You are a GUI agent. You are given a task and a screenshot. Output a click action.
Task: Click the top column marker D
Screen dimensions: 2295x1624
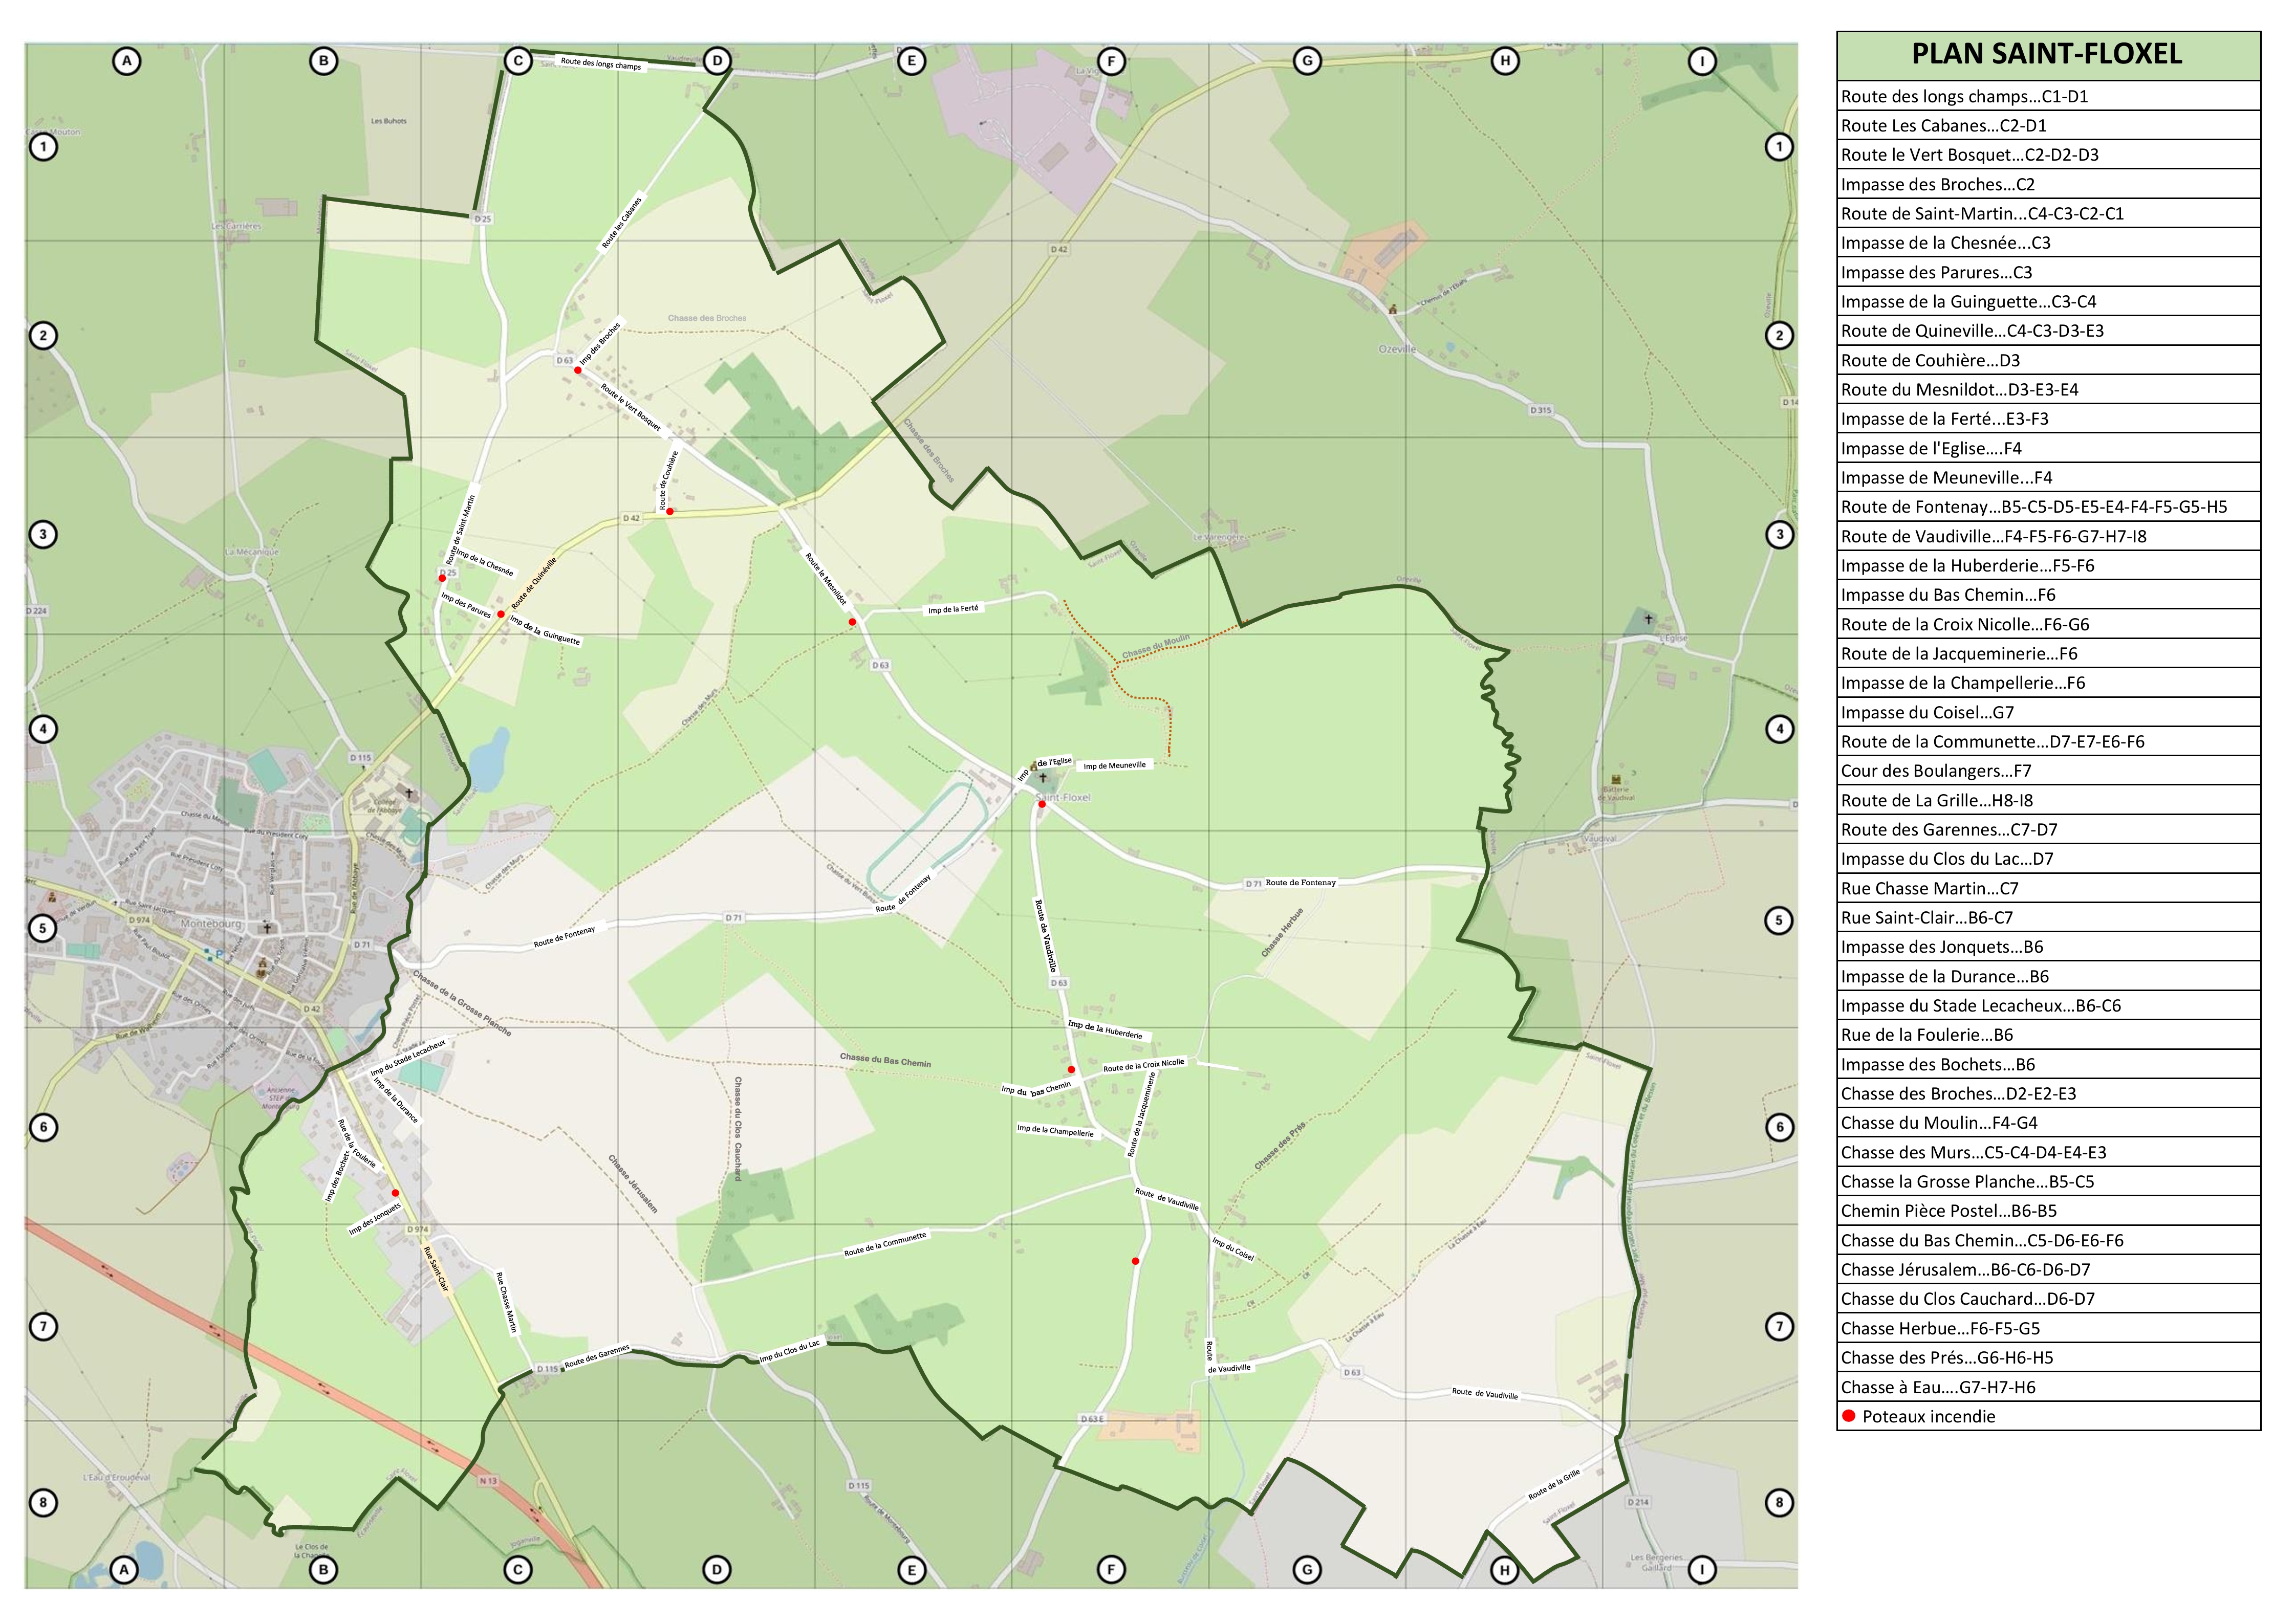point(717,61)
